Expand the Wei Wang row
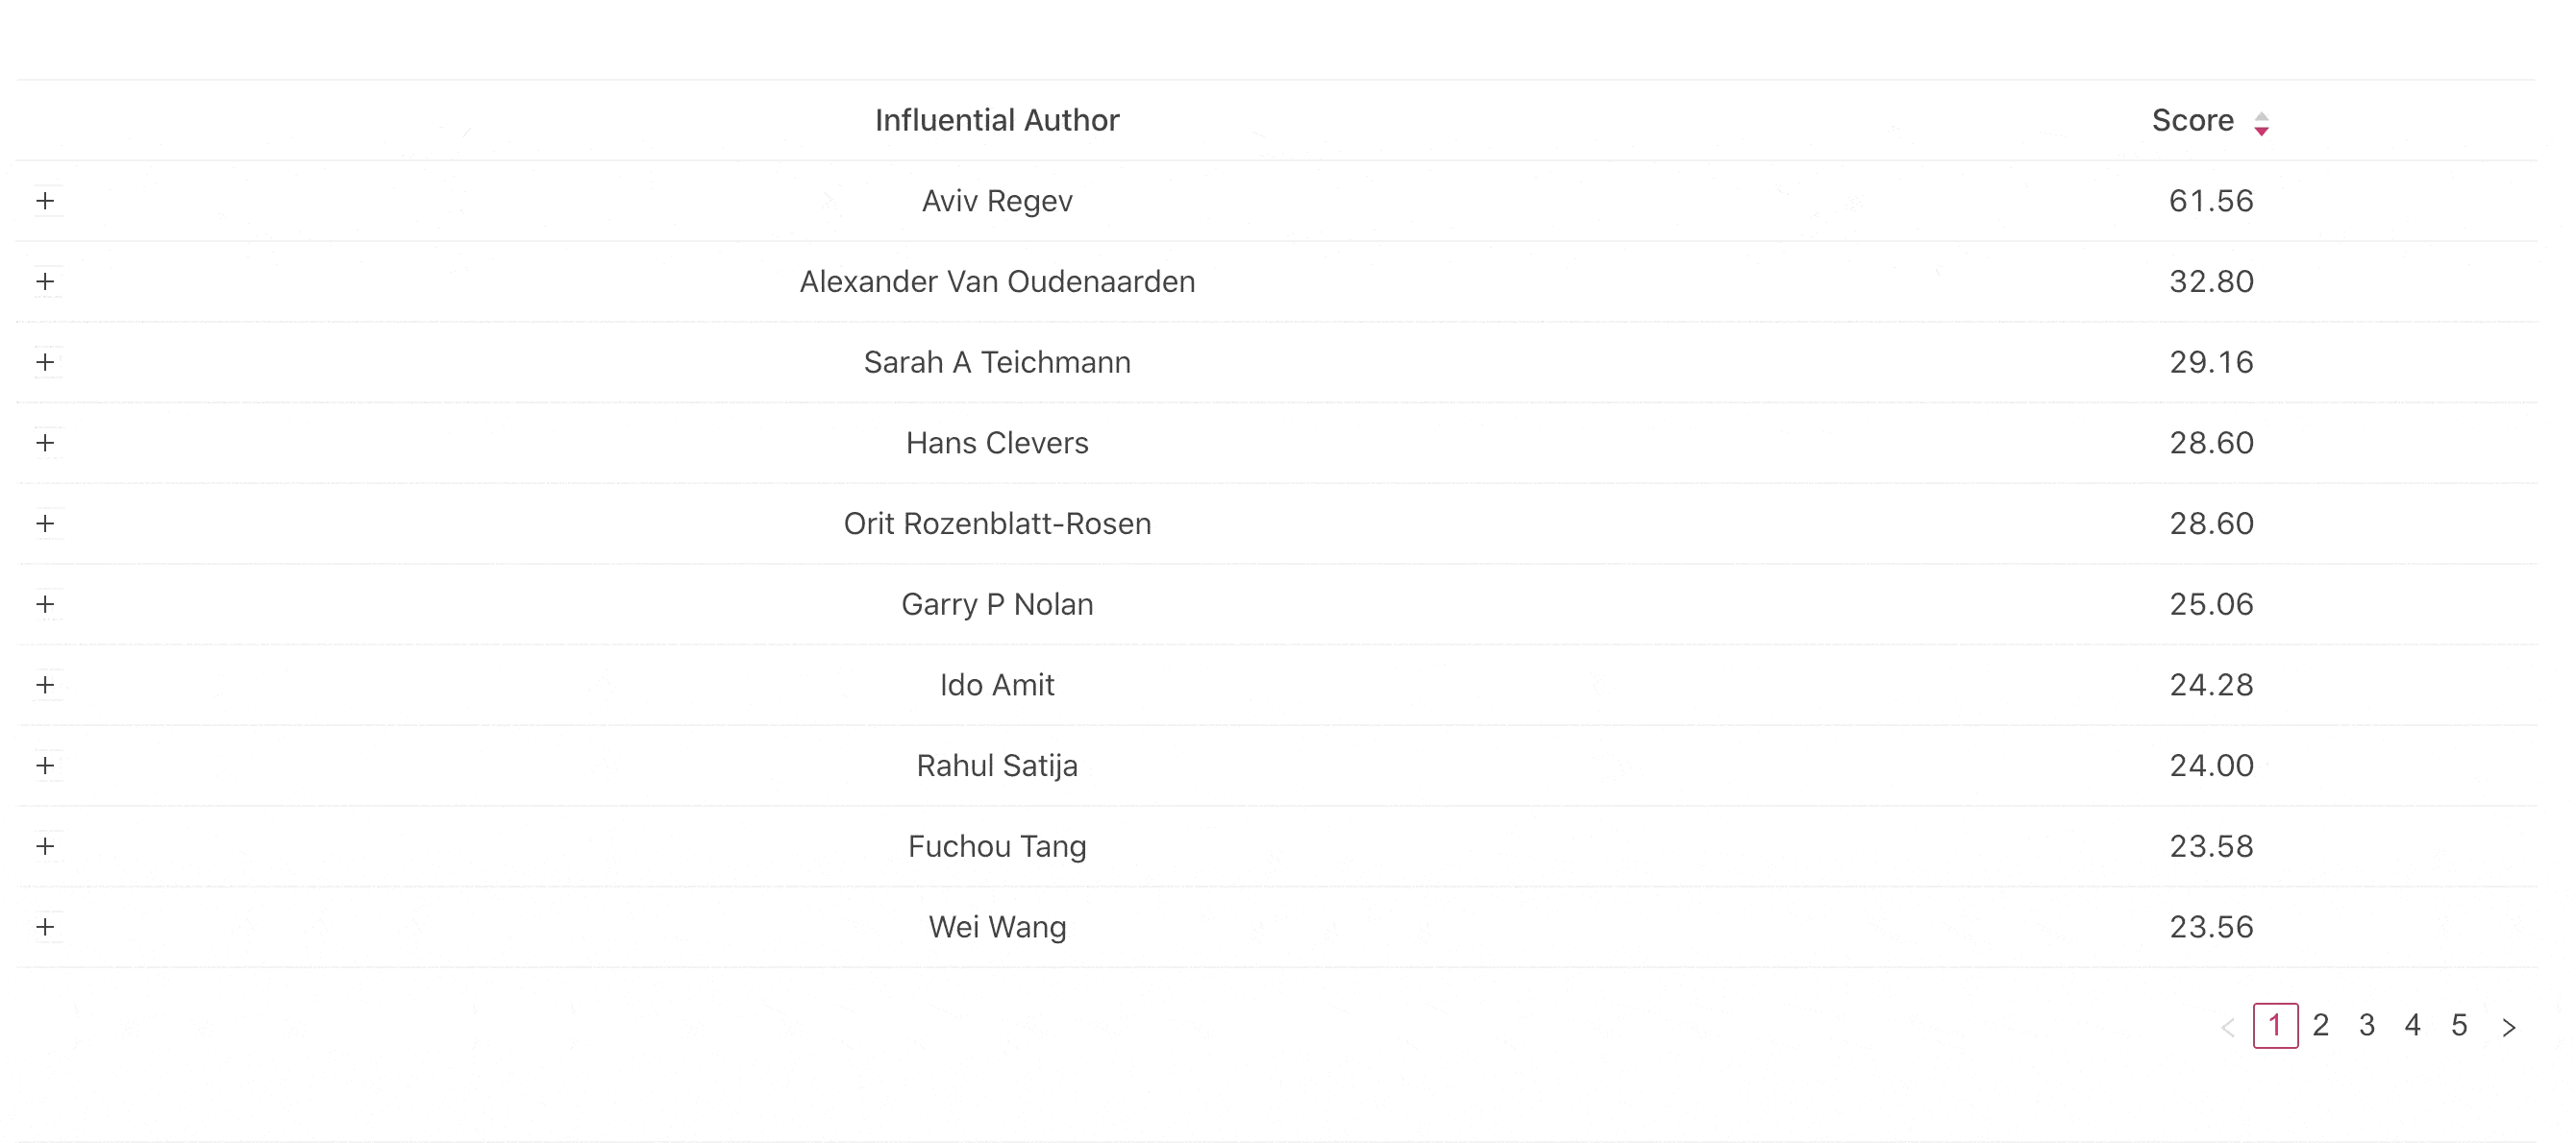Viewport: 2576px width, 1143px height. (45, 927)
